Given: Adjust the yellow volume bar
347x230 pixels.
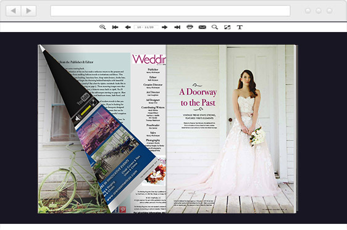Looking at the screenshot, I should 86,110.
